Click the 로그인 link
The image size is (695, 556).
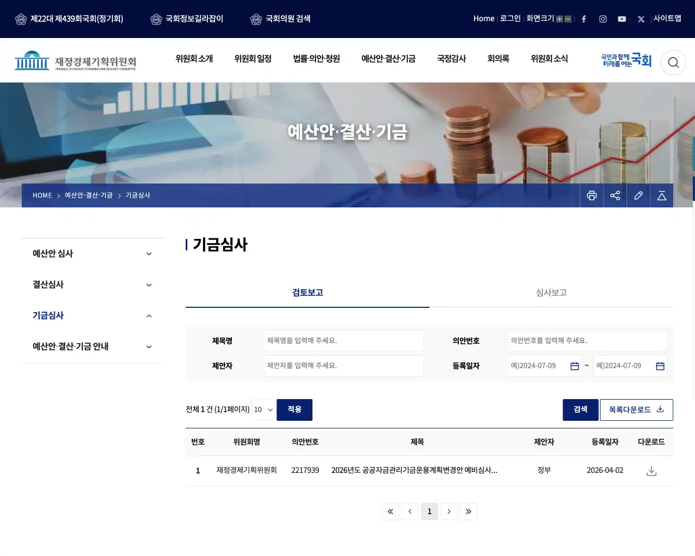pos(510,18)
